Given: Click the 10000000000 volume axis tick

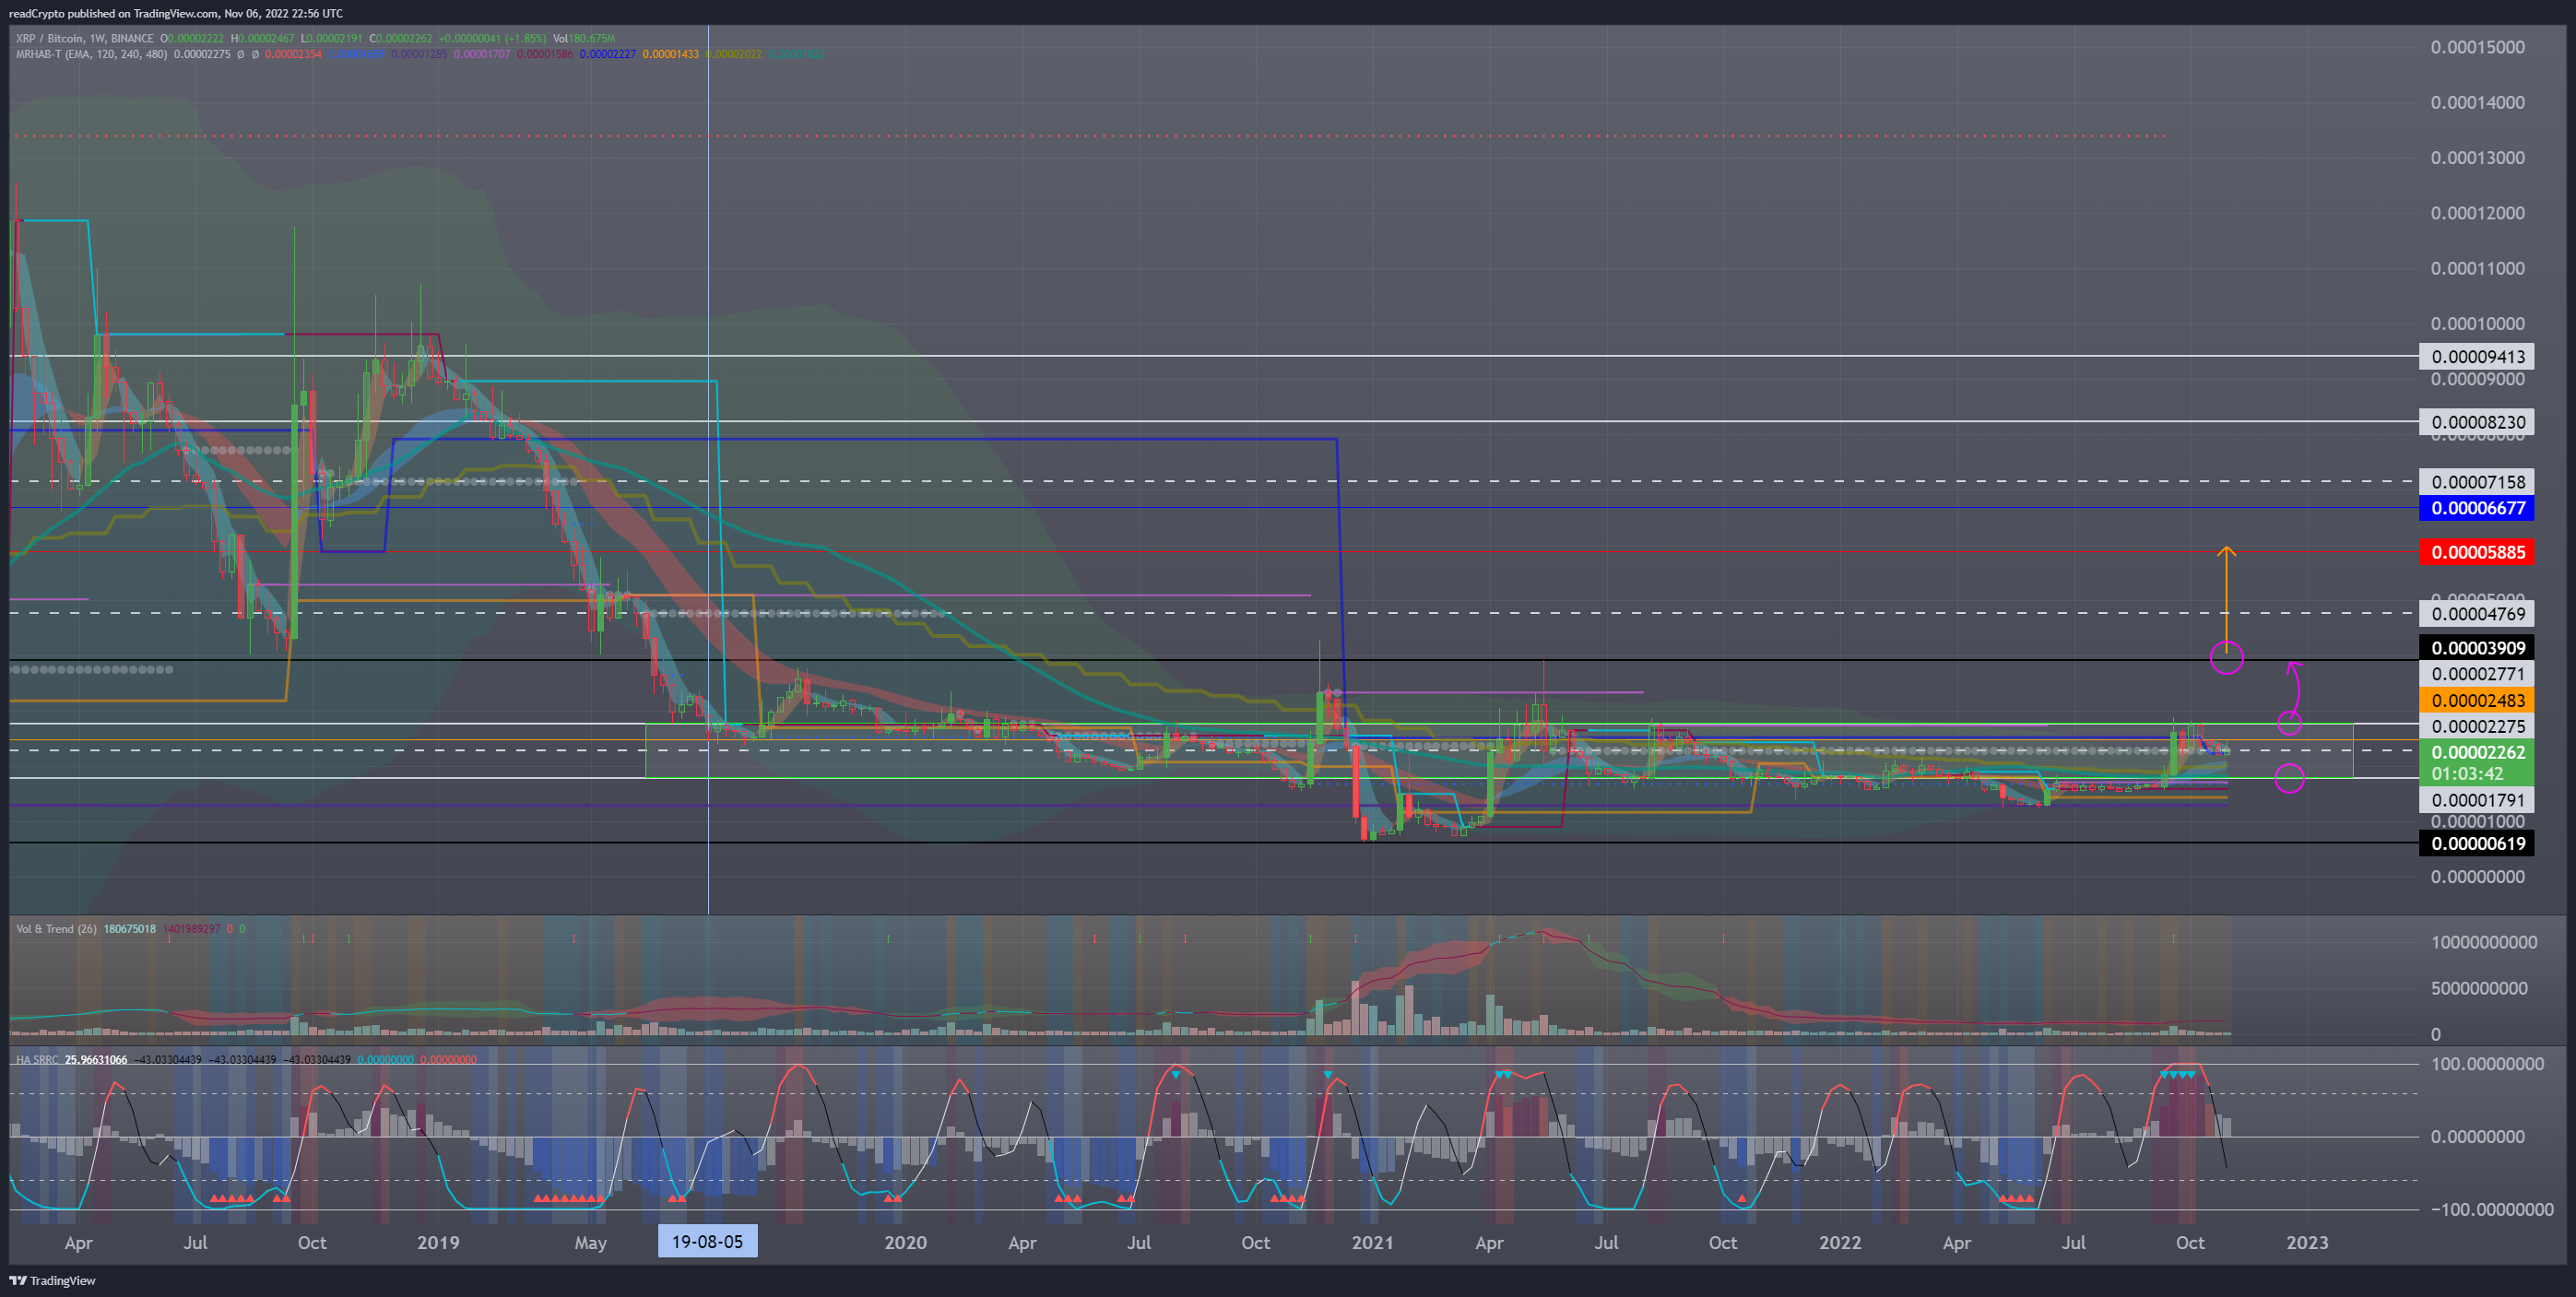Looking at the screenshot, I should [2484, 942].
